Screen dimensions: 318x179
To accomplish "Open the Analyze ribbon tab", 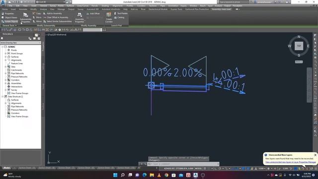I will pyautogui.click(x=43, y=9).
